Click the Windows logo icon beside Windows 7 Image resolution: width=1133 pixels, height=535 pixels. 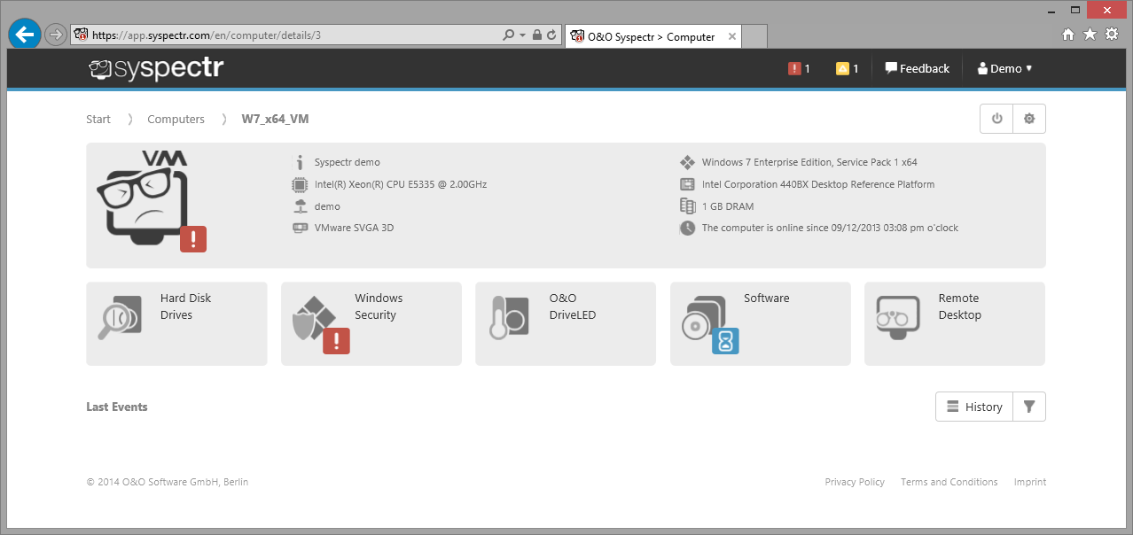pos(687,162)
